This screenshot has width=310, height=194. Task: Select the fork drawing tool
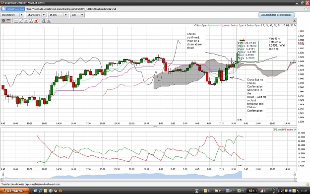[x=31, y=21]
